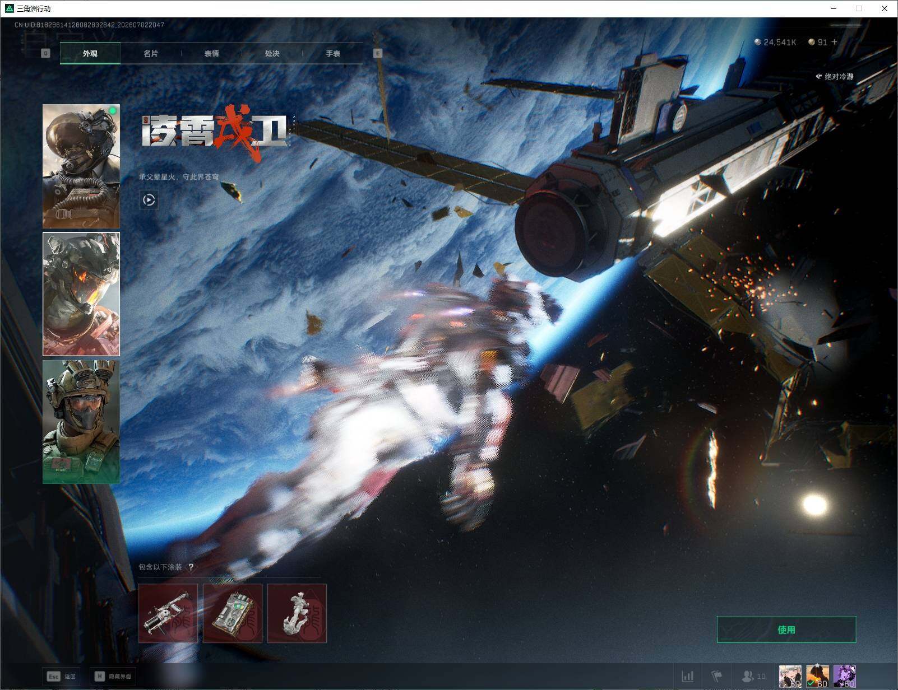Select the dragon charm paint thumbnail
Image resolution: width=898 pixels, height=690 pixels.
(x=297, y=613)
